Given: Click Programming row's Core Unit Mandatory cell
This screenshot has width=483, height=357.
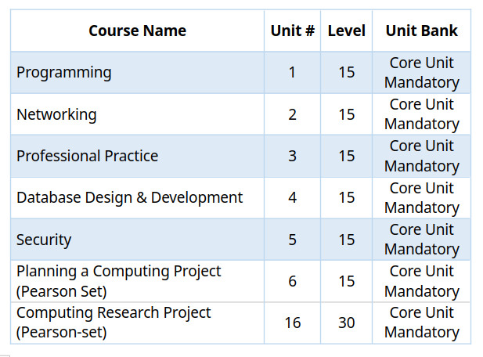Looking at the screenshot, I should 421,73.
